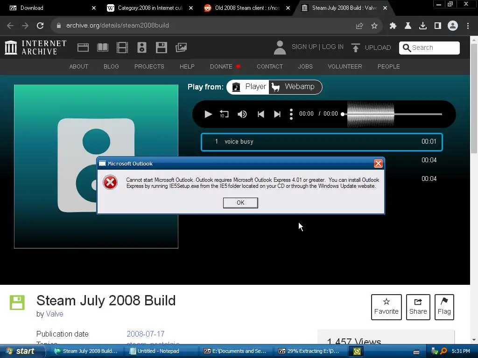Reload the page
This screenshot has width=478, height=358.
coord(40,26)
